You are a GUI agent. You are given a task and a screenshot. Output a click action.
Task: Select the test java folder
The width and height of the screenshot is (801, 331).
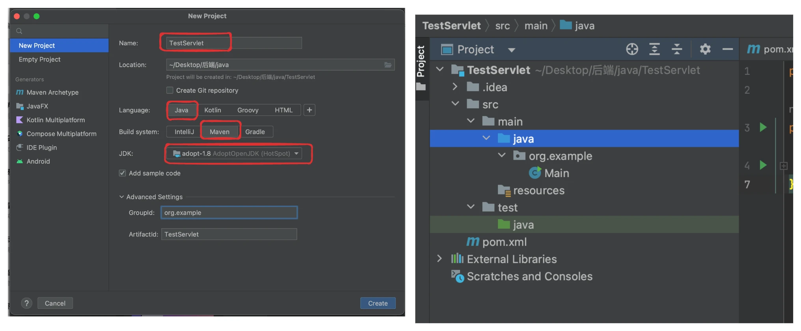pyautogui.click(x=516, y=224)
